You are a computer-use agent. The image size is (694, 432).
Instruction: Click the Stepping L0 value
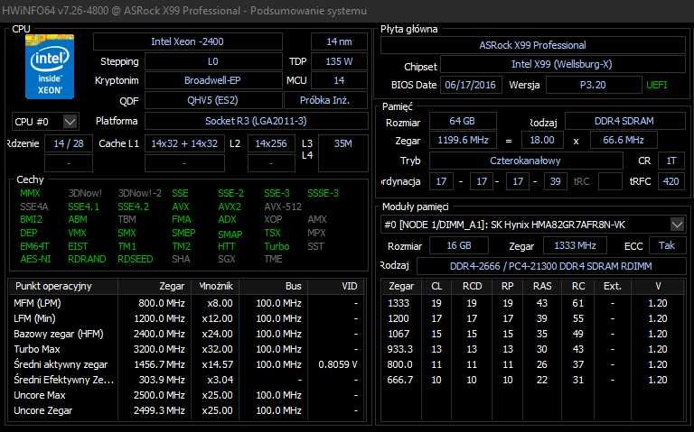coord(213,61)
